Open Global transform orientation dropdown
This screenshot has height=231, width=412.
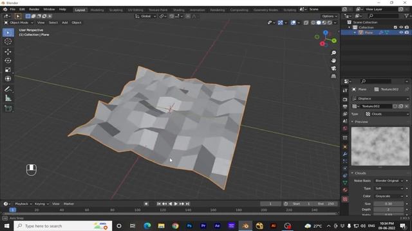pos(145,16)
